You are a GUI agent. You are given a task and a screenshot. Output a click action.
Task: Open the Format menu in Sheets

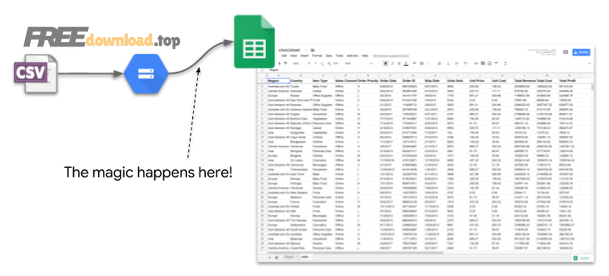[317, 56]
